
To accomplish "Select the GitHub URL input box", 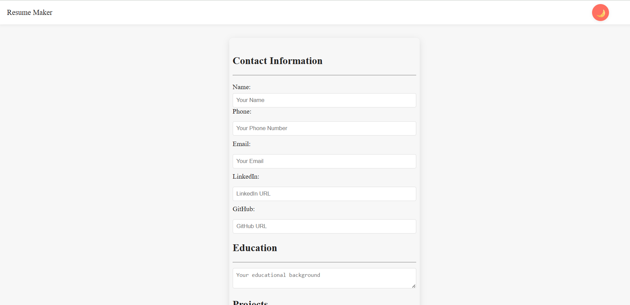I will click(324, 226).
